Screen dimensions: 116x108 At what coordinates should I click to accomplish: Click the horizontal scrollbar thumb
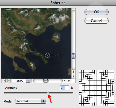pos(46,81)
